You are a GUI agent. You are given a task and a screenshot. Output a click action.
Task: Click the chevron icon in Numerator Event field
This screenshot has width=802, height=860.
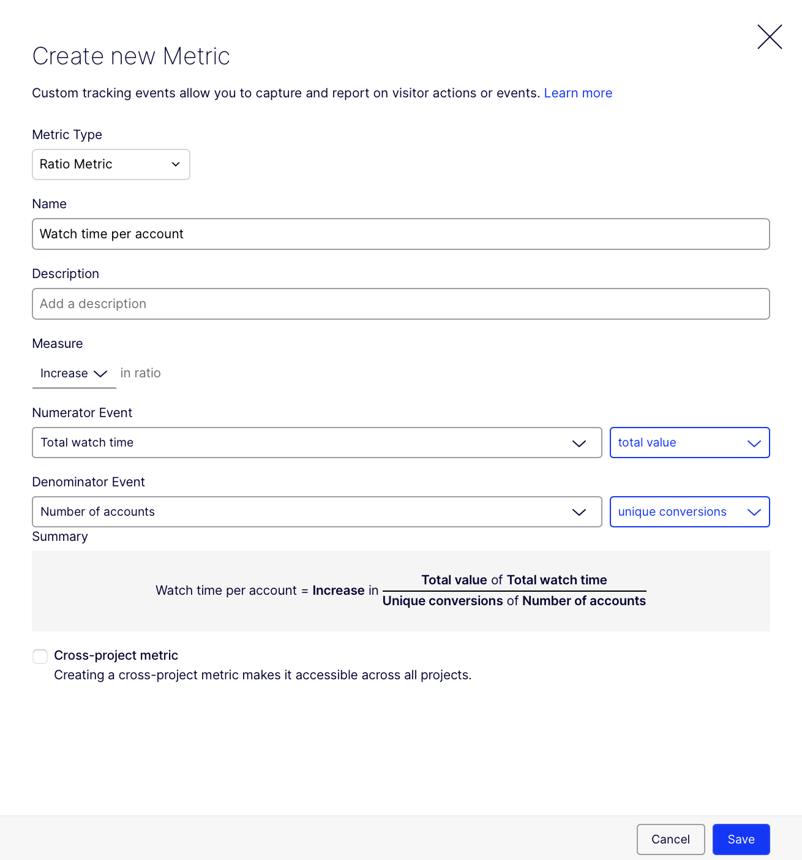coord(579,443)
